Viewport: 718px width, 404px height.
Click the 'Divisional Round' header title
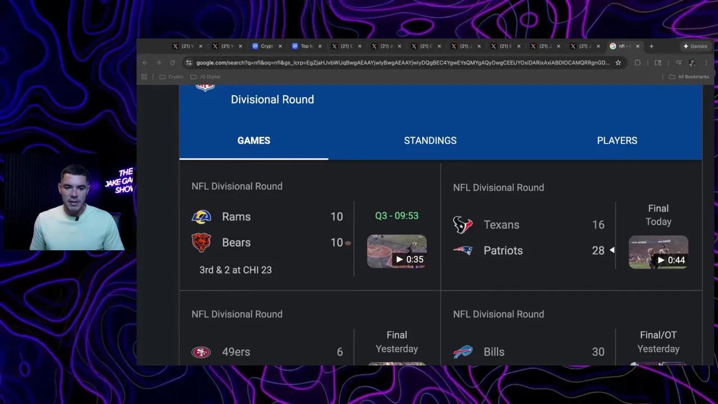coord(272,99)
